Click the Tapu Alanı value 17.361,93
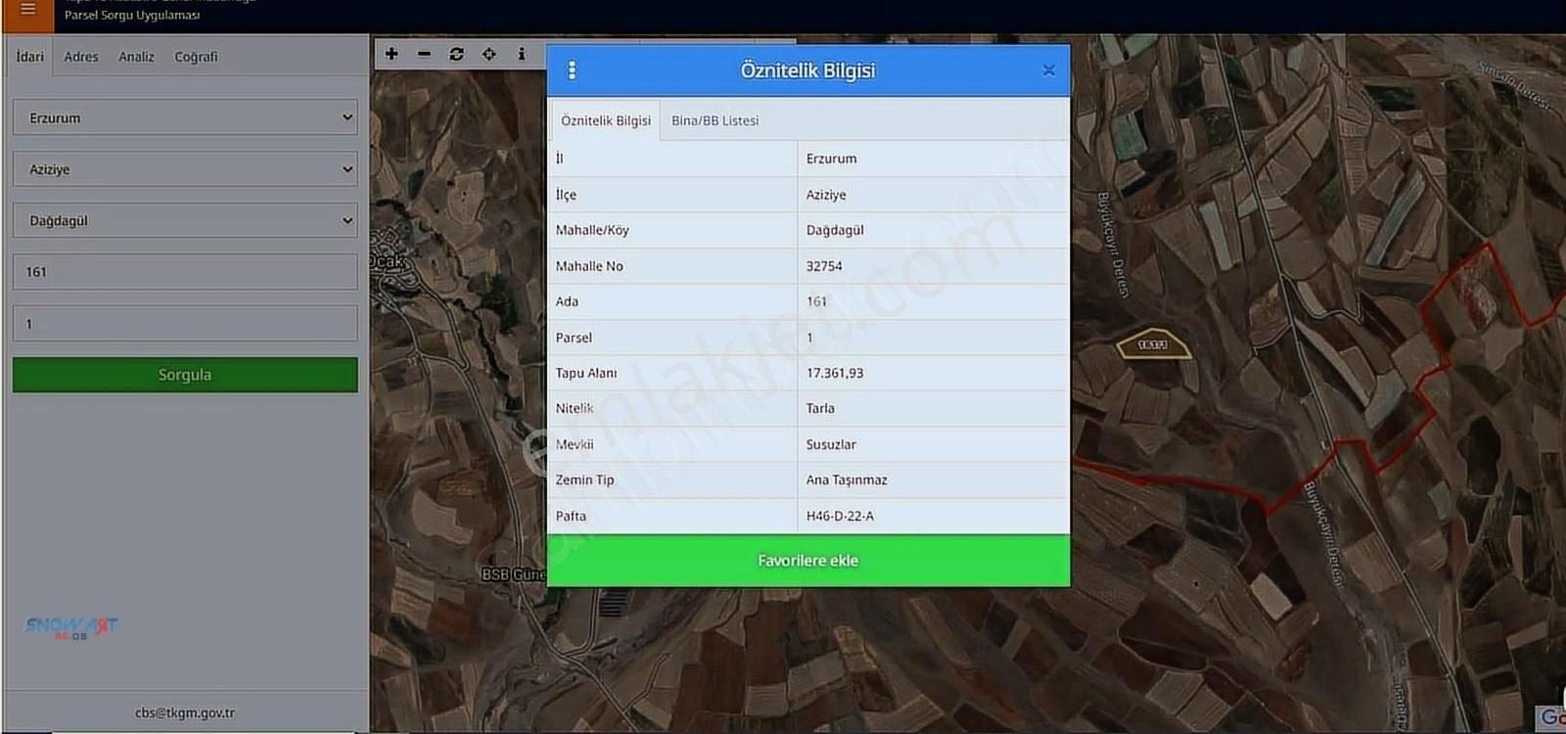The image size is (1566, 734). pos(835,373)
